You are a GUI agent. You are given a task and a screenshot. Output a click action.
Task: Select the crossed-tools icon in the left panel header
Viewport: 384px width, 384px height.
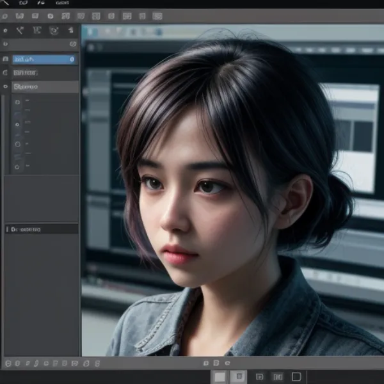pyautogui.click(x=20, y=30)
